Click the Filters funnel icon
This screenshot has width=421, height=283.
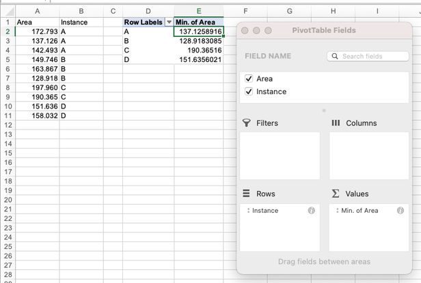tap(246, 123)
